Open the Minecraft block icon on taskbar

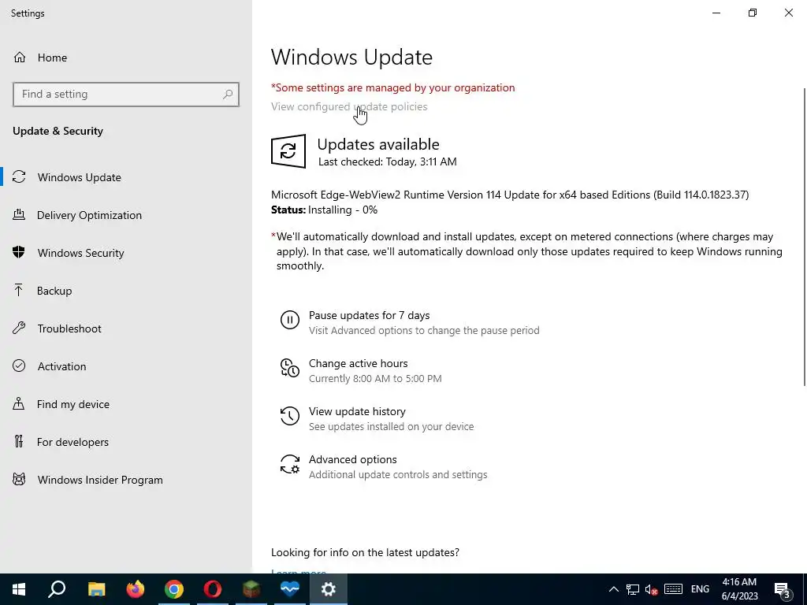tap(251, 589)
